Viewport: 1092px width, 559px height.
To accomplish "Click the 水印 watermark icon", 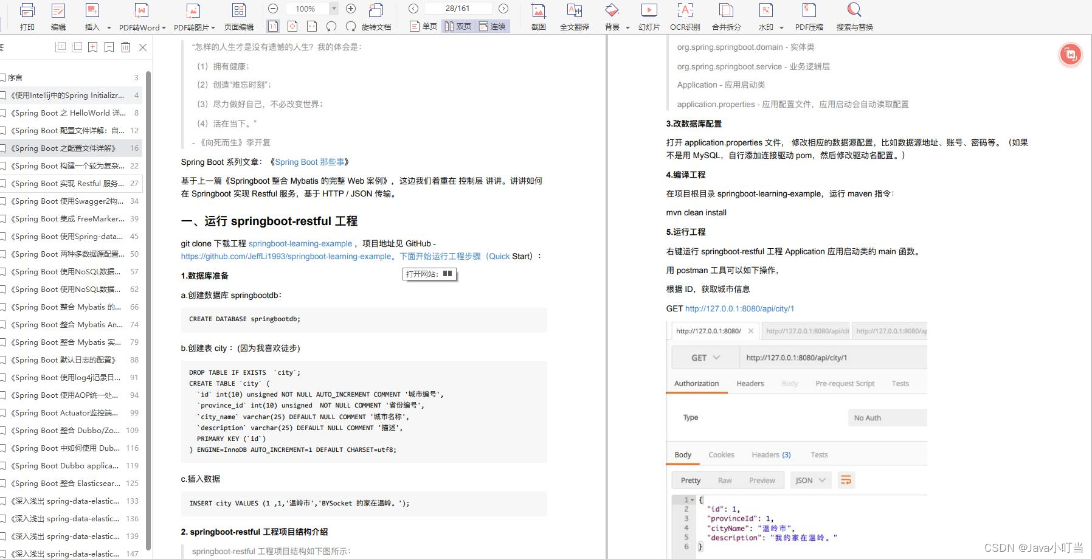I will pos(766,10).
